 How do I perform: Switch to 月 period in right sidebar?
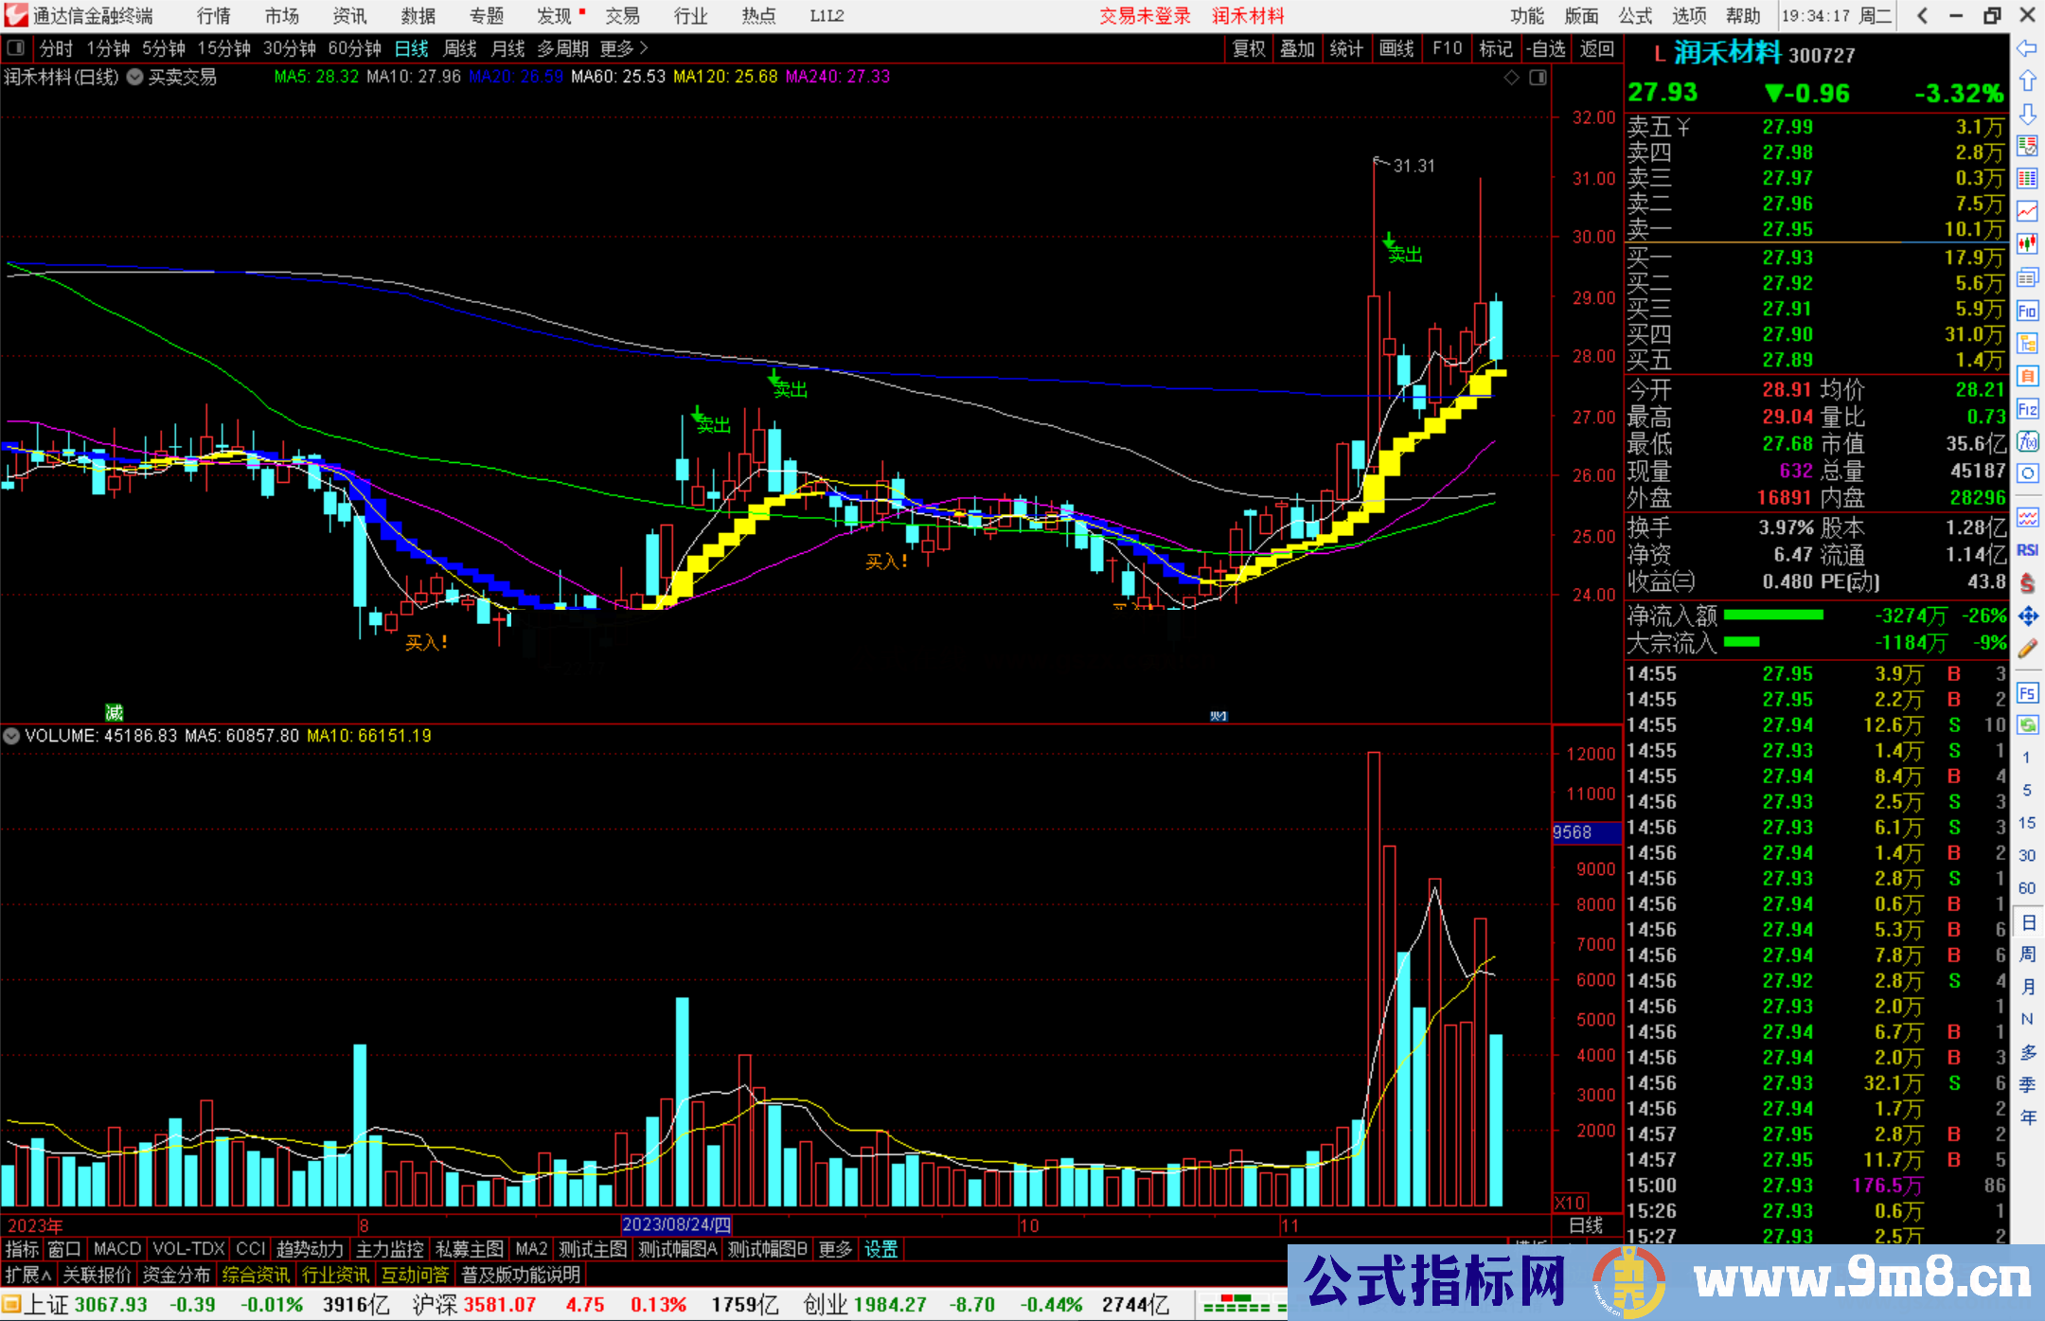tap(2027, 987)
